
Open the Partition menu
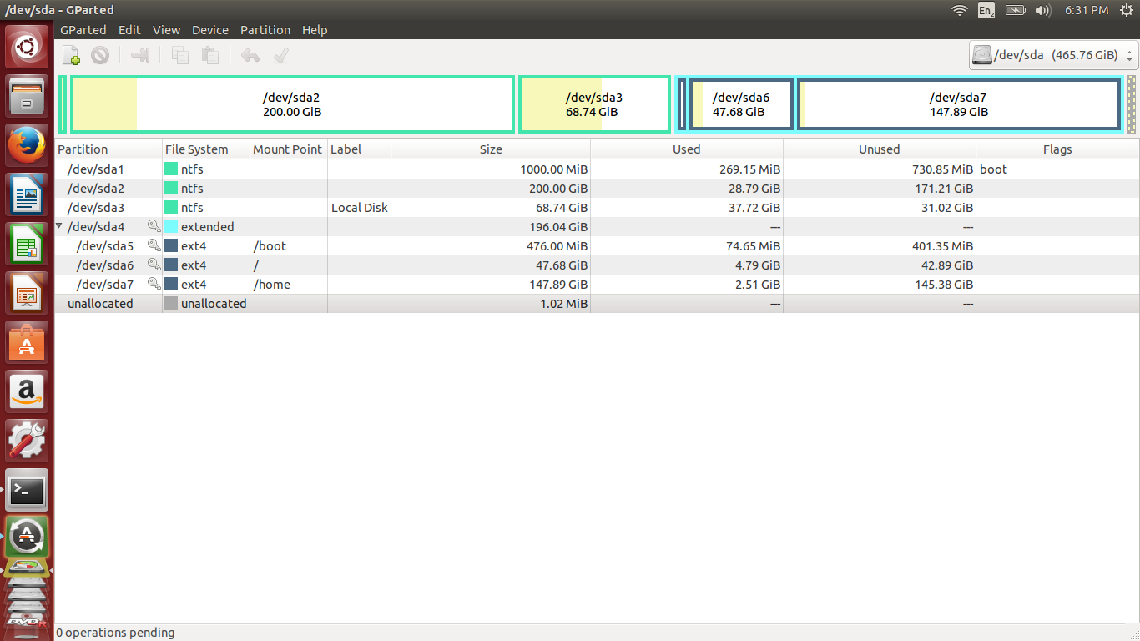pos(265,29)
